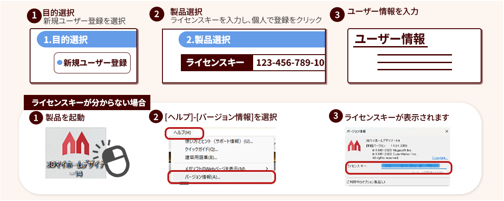Click the step 1 badge beside 製品を起動

[x=35, y=118]
